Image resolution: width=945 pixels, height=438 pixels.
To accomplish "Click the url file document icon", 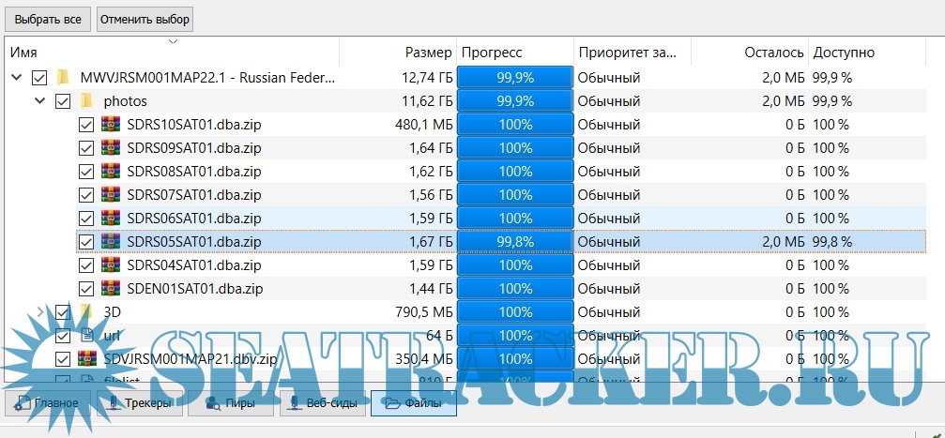I will coord(87,335).
